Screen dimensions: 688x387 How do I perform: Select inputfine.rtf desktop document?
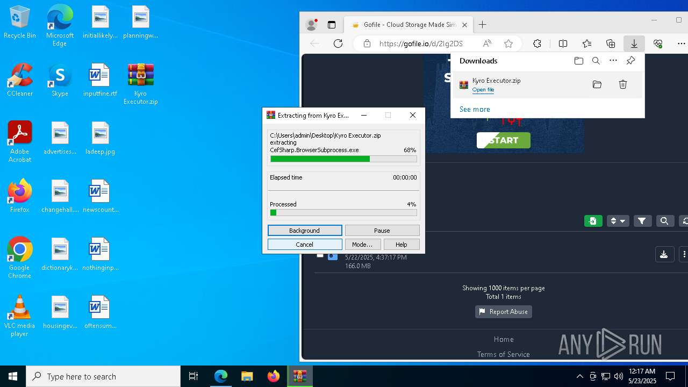[x=100, y=80]
